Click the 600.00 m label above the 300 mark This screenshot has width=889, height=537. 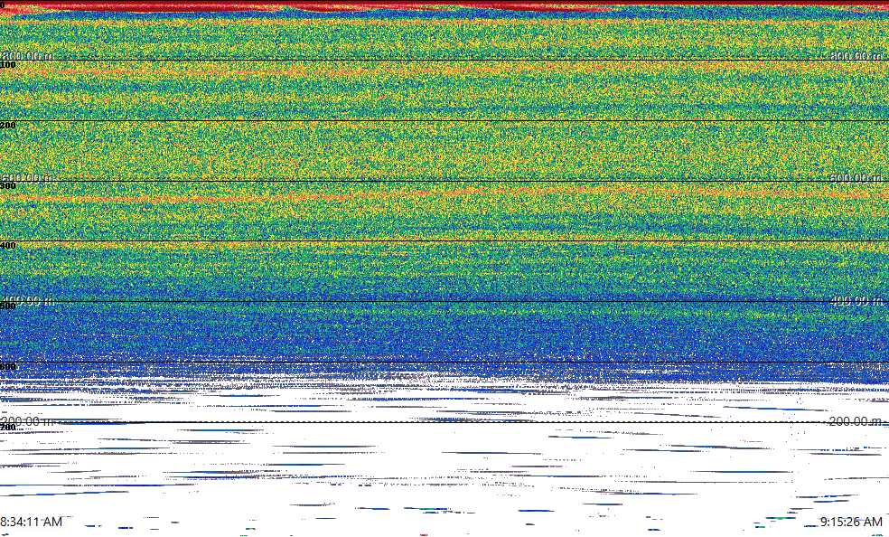tap(28, 177)
